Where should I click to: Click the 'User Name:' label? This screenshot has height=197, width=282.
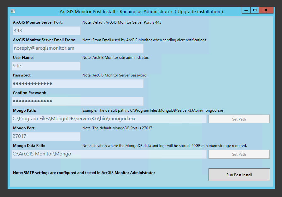23,58
